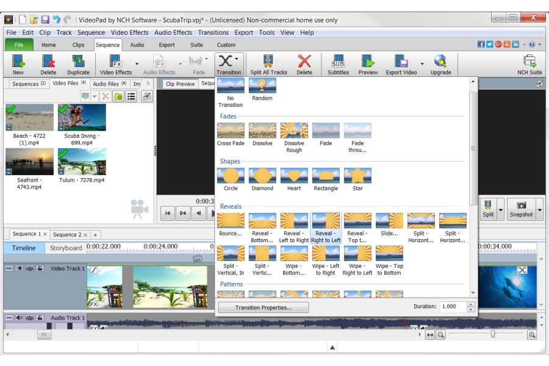Choose the No Transition option
549x366 pixels.
(231, 93)
